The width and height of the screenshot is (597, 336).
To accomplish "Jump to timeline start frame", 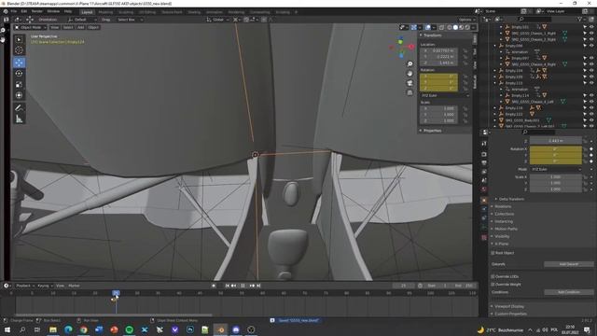I will (x=228, y=286).
